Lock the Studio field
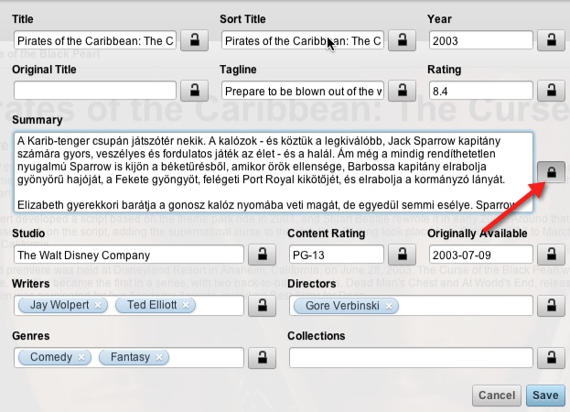 pyautogui.click(x=262, y=255)
